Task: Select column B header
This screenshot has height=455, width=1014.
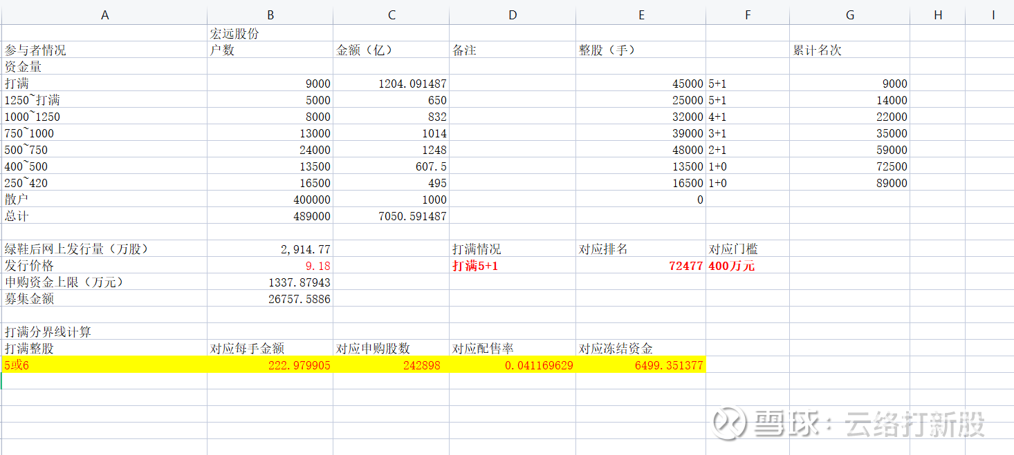Action: [x=270, y=14]
